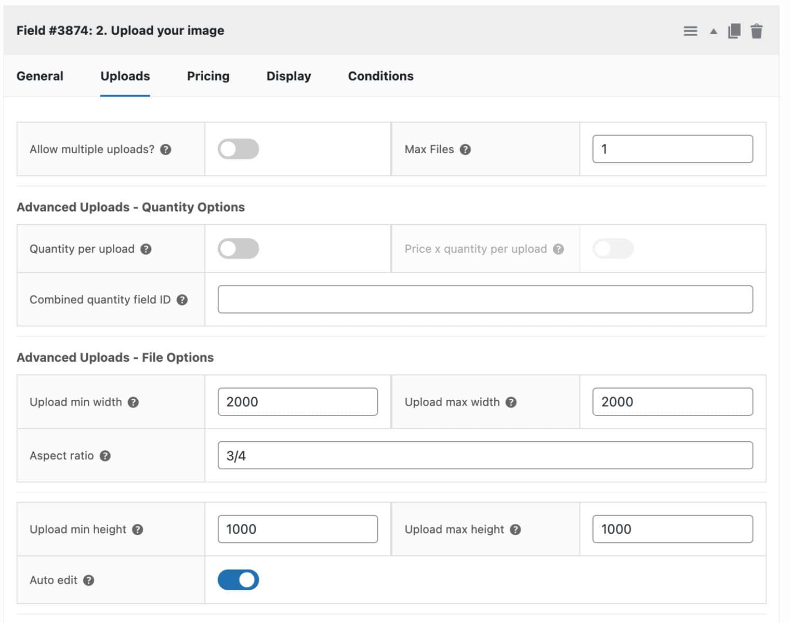Collapse the field using the arrow icon
790x623 pixels.
712,31
